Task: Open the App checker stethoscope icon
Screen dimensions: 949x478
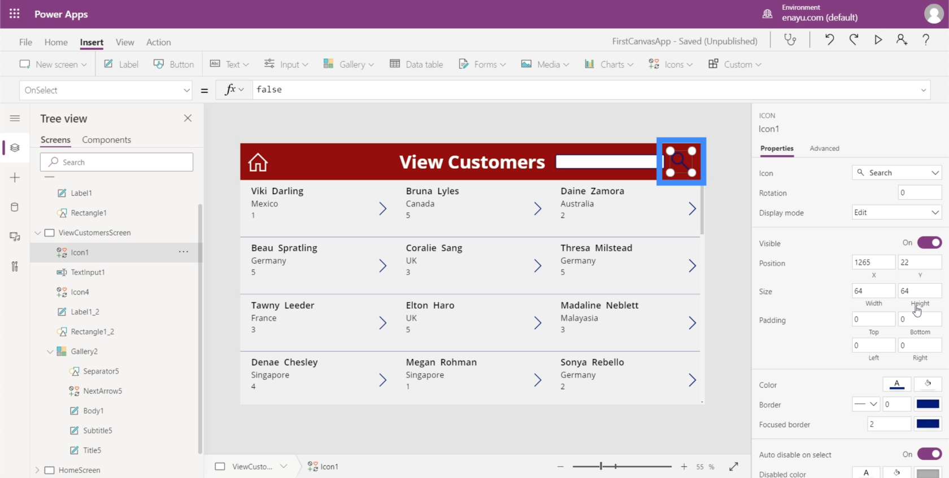Action: (x=790, y=40)
